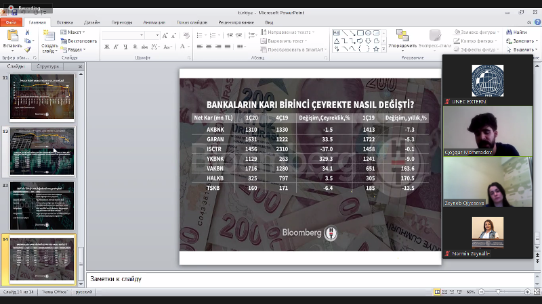Image resolution: width=542 pixels, height=304 pixels.
Task: Click the Create Slide icon
Action: tap(49, 36)
